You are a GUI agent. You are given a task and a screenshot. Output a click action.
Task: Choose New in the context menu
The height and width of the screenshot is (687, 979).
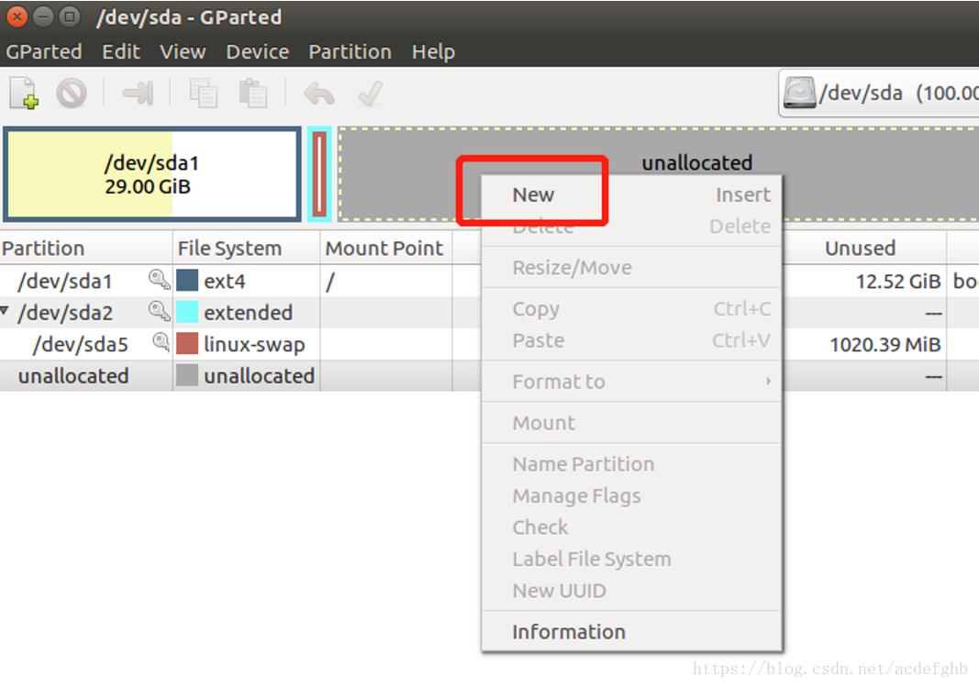point(632,194)
